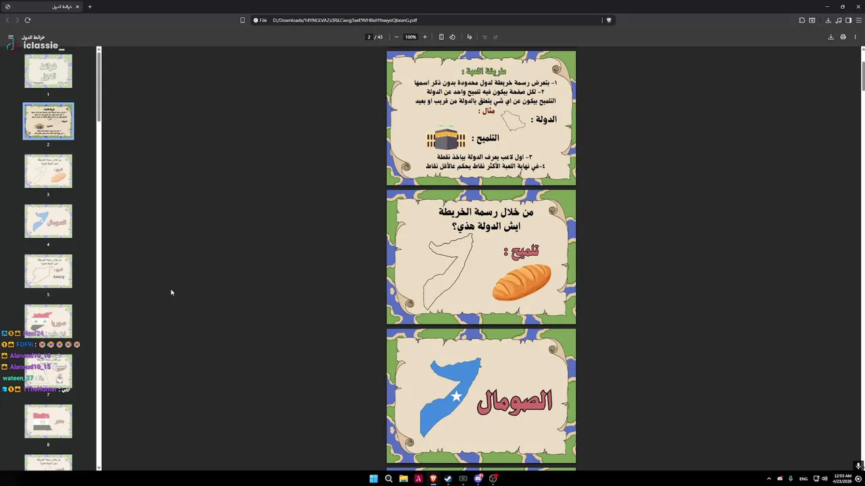Show hidden system tray icons
The width and height of the screenshot is (865, 486).
click(768, 479)
